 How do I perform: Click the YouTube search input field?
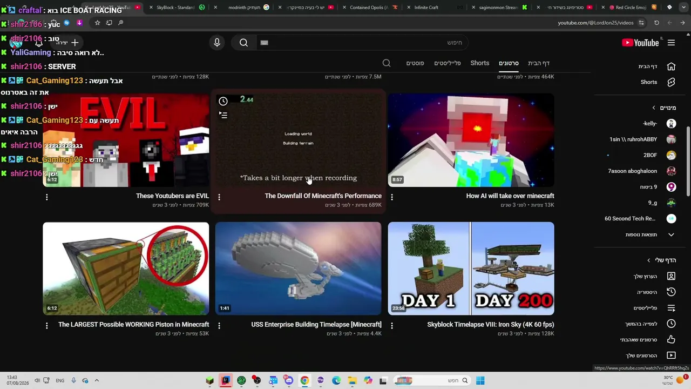pyautogui.click(x=362, y=43)
